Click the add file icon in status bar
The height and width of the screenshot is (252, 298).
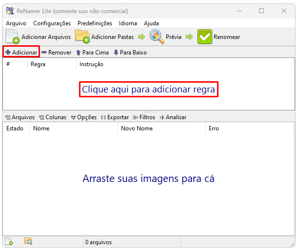click(9, 241)
